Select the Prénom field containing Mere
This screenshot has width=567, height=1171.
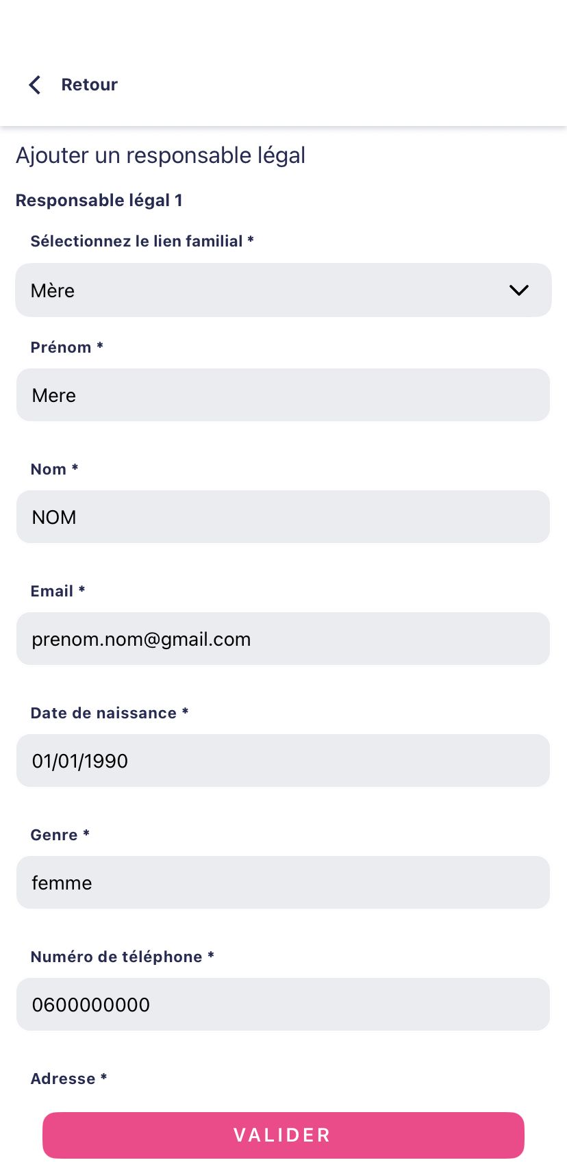click(283, 395)
